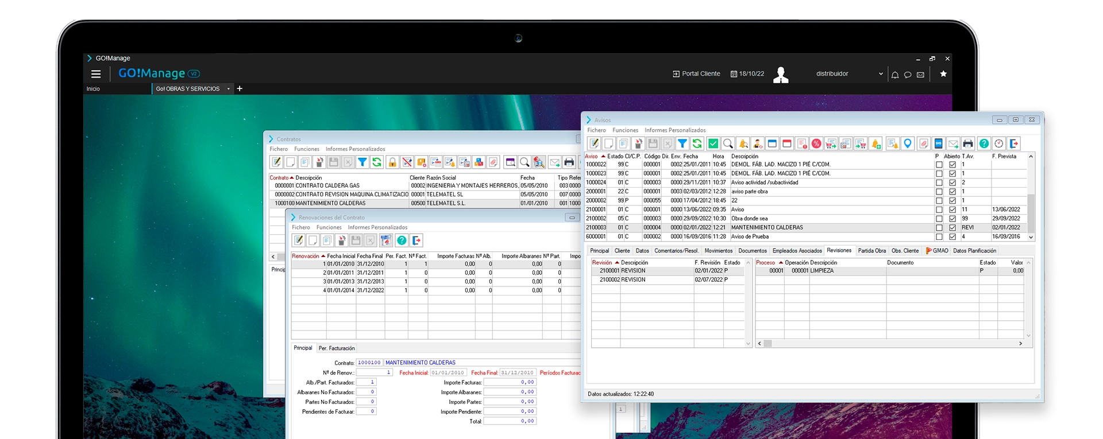Switch to Per. Facturación tab
The width and height of the screenshot is (1103, 439).
(337, 348)
